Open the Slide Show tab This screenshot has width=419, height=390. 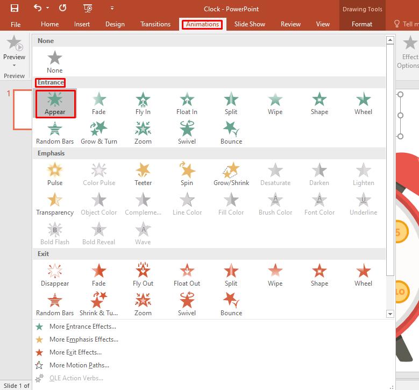pyautogui.click(x=250, y=24)
